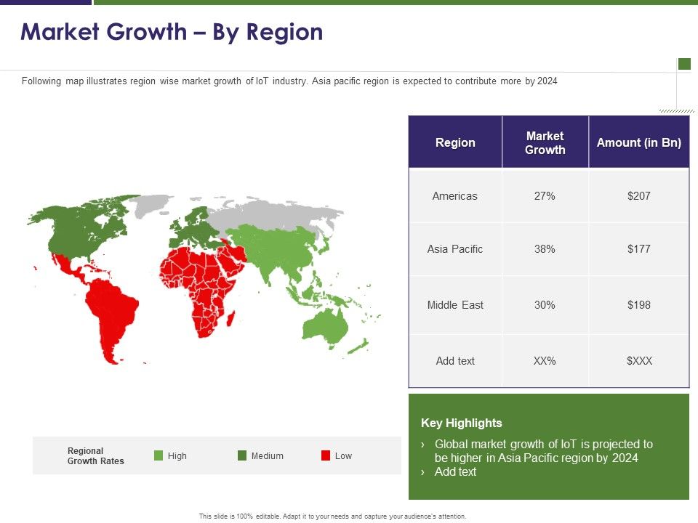
Task: Click the 'Americas' table cell
Action: 455,195
